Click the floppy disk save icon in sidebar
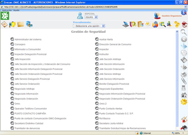 click(184, 60)
